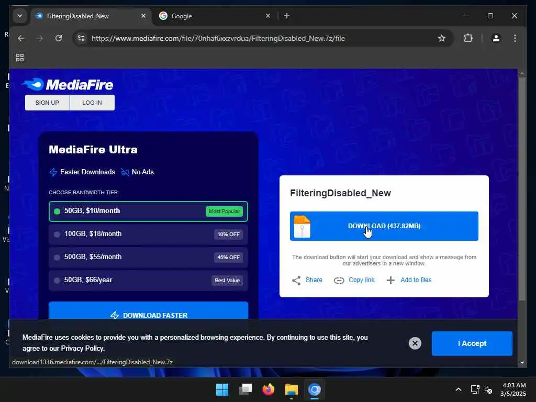Screen dimensions: 536x402
Task: Select the 50GB, $66/year tier
Action: 148,281
